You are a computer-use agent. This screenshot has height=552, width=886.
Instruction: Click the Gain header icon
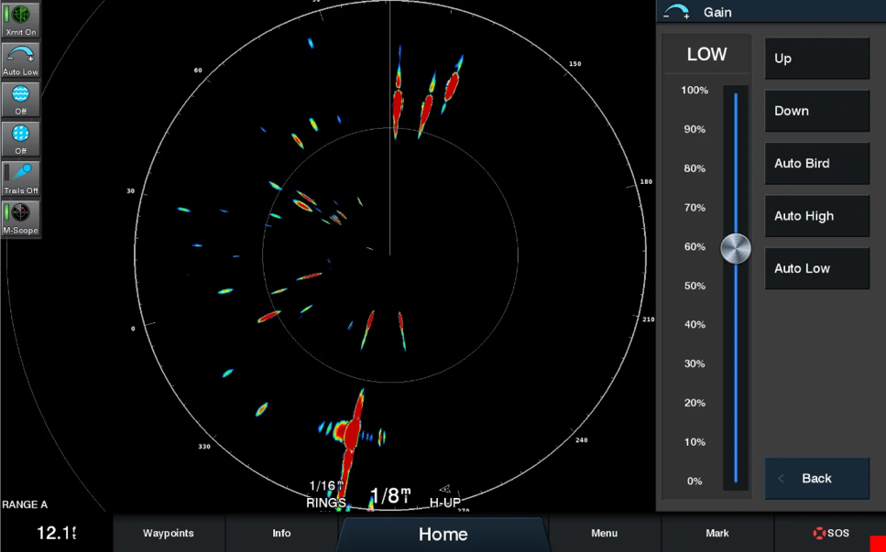coord(676,12)
